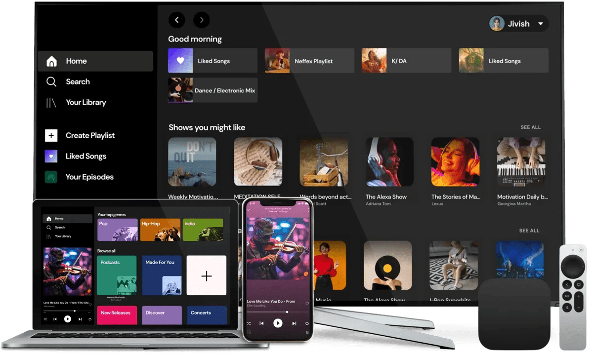
Task: Open devices icon on phone player
Action: 249,332
